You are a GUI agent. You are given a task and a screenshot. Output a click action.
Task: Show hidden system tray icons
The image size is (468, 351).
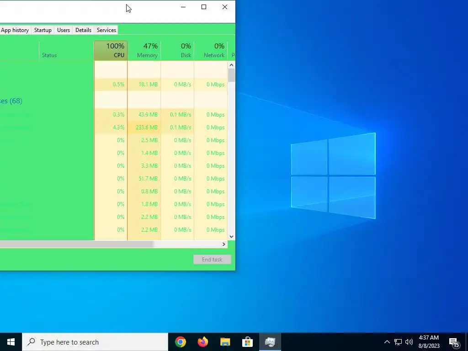[387, 342]
